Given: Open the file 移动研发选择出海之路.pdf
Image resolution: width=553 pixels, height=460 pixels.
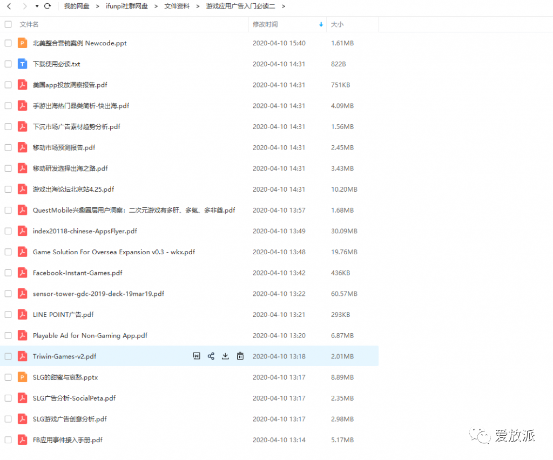Looking at the screenshot, I should point(70,168).
